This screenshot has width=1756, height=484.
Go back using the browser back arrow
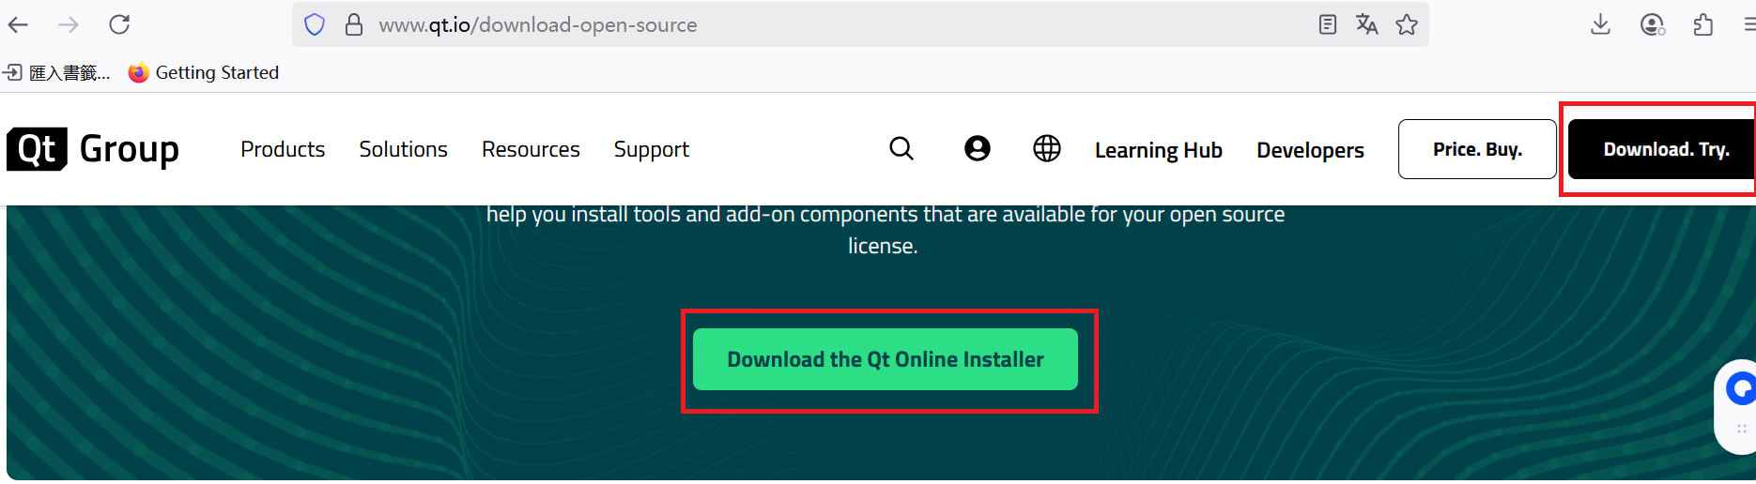point(18,24)
